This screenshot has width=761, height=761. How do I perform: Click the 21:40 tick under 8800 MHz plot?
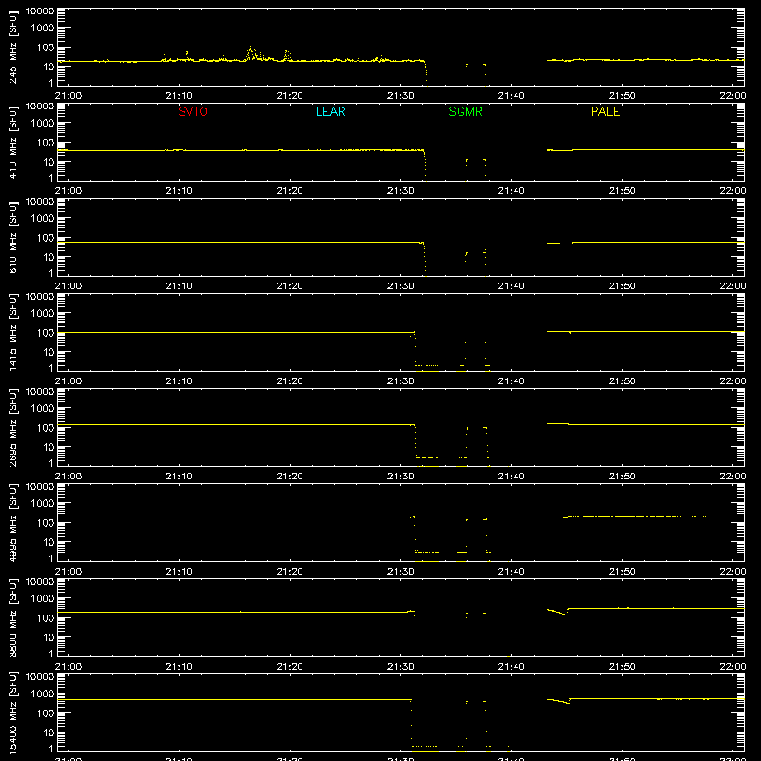click(511, 667)
